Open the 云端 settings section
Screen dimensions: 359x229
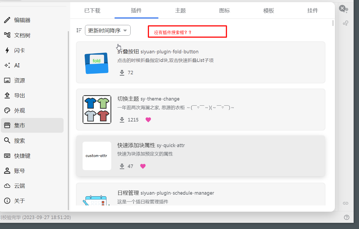click(x=32, y=186)
